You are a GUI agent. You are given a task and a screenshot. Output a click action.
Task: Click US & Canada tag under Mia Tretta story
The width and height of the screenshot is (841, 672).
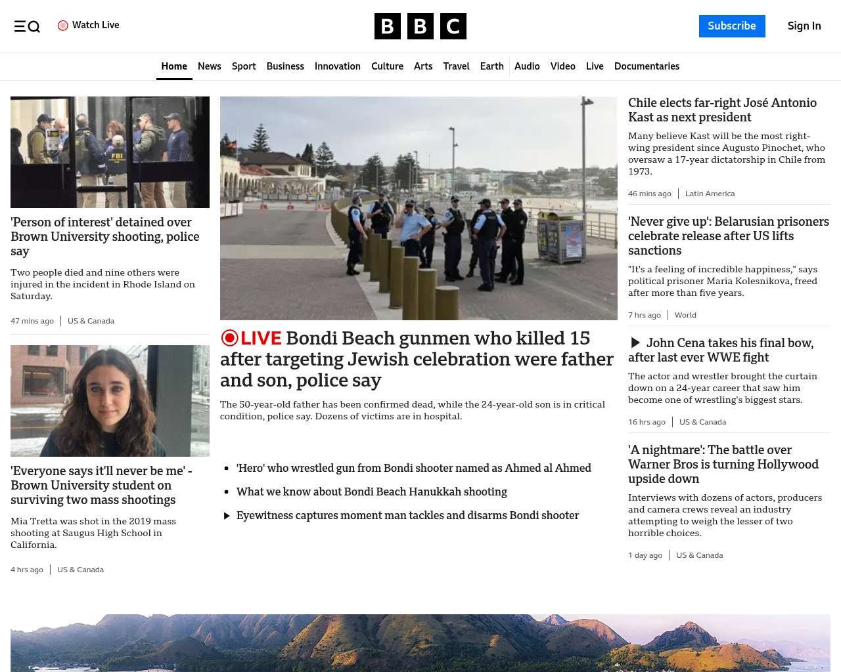pyautogui.click(x=80, y=570)
